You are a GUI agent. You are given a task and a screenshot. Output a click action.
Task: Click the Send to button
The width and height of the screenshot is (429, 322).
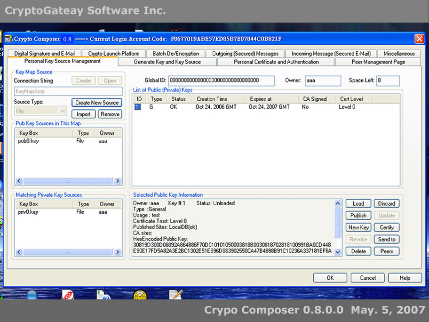pyautogui.click(x=386, y=239)
